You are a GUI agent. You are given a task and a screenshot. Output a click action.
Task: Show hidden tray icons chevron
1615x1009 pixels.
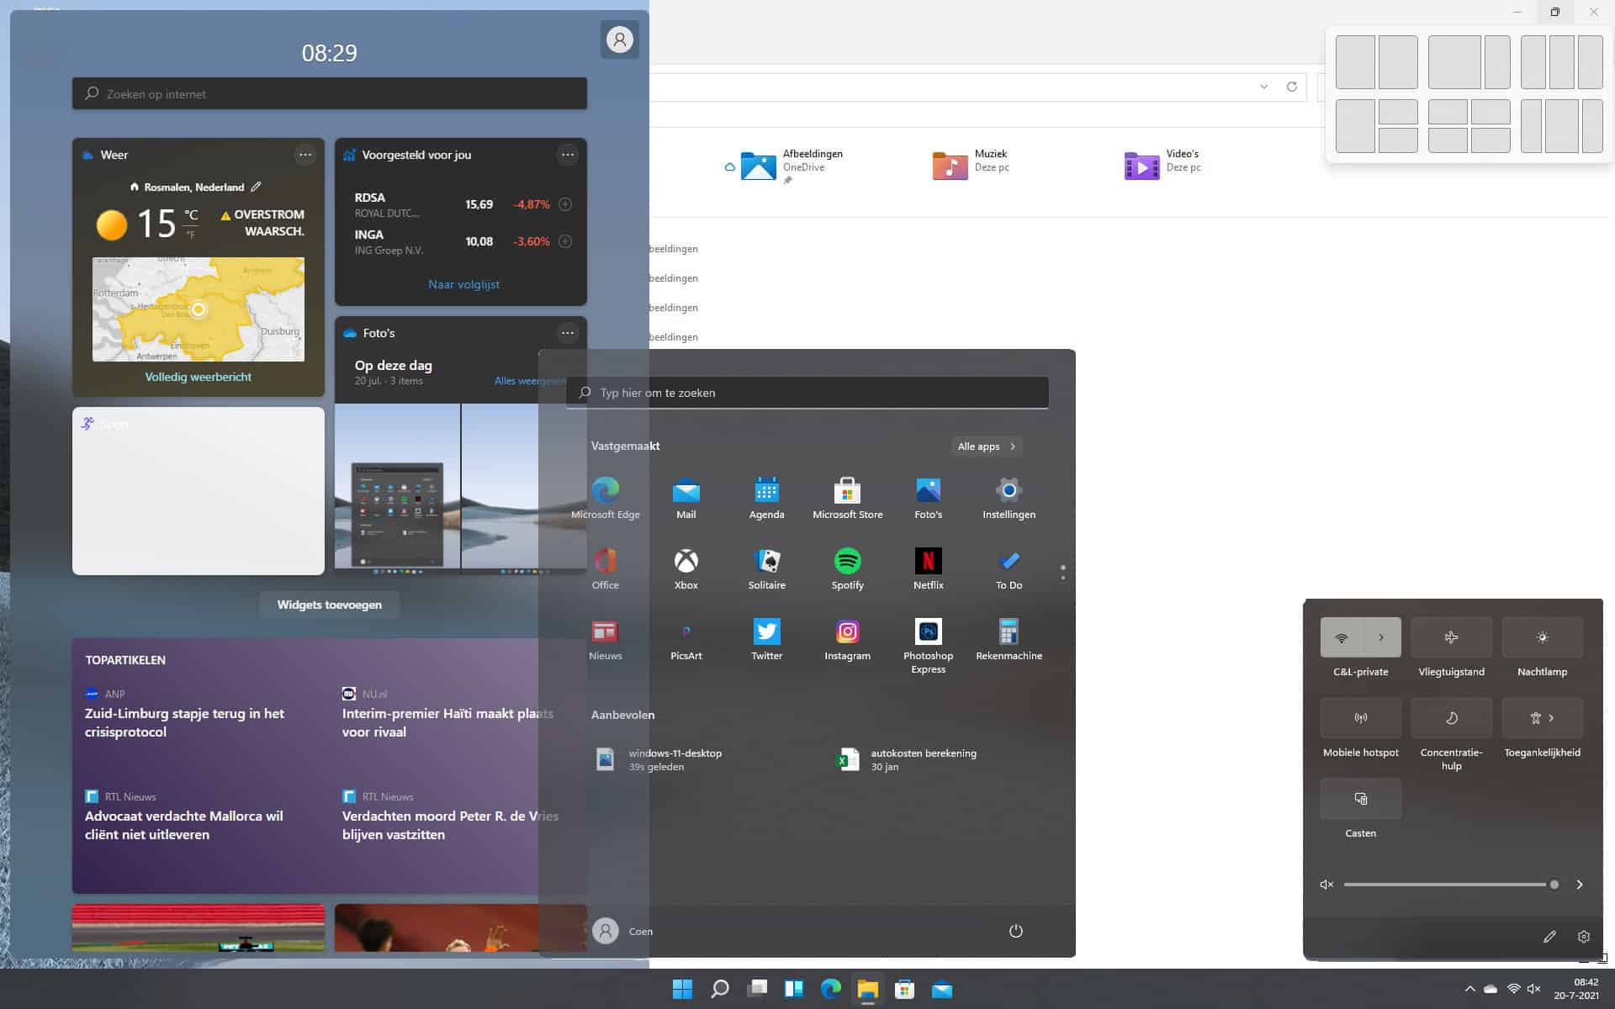click(x=1470, y=990)
